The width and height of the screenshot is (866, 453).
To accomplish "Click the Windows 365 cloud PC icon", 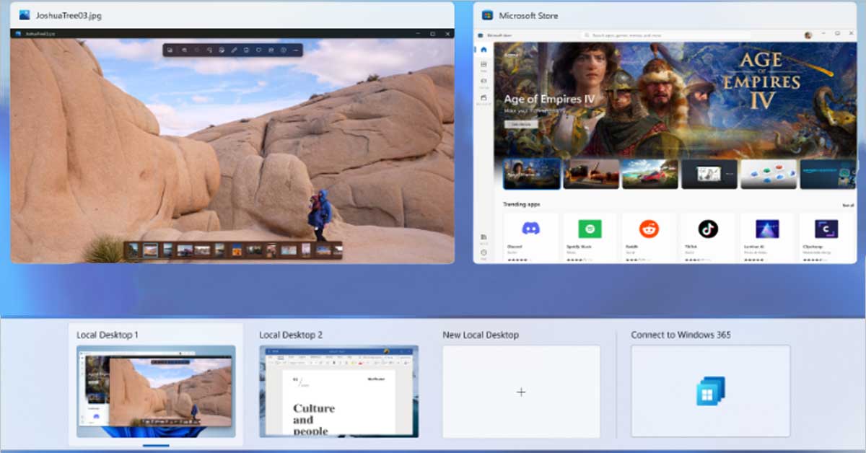I will click(710, 391).
